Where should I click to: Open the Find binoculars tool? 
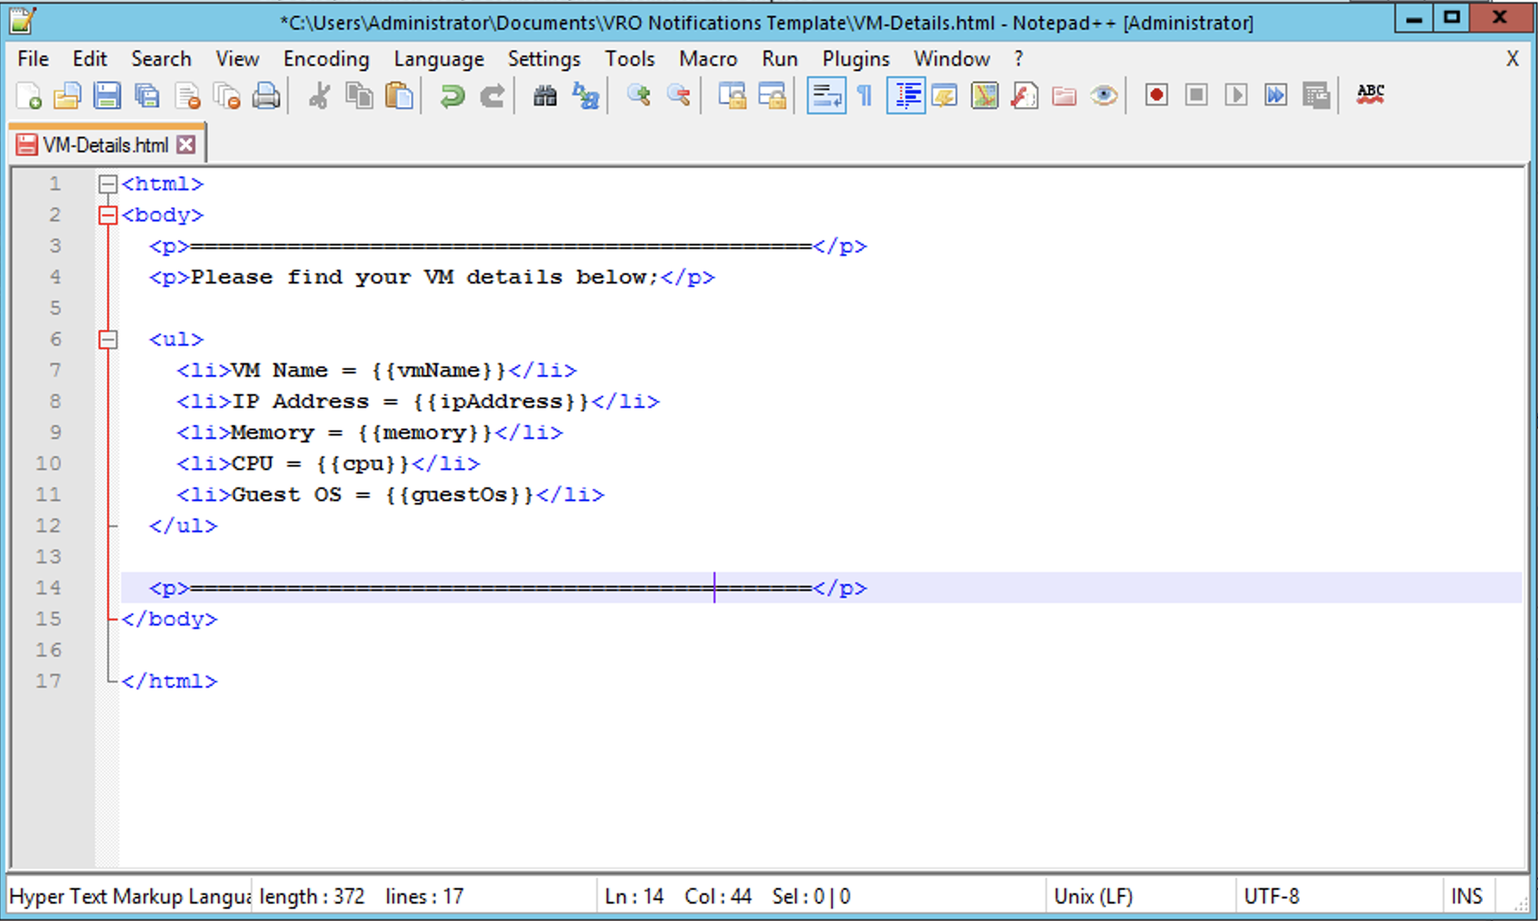(544, 95)
